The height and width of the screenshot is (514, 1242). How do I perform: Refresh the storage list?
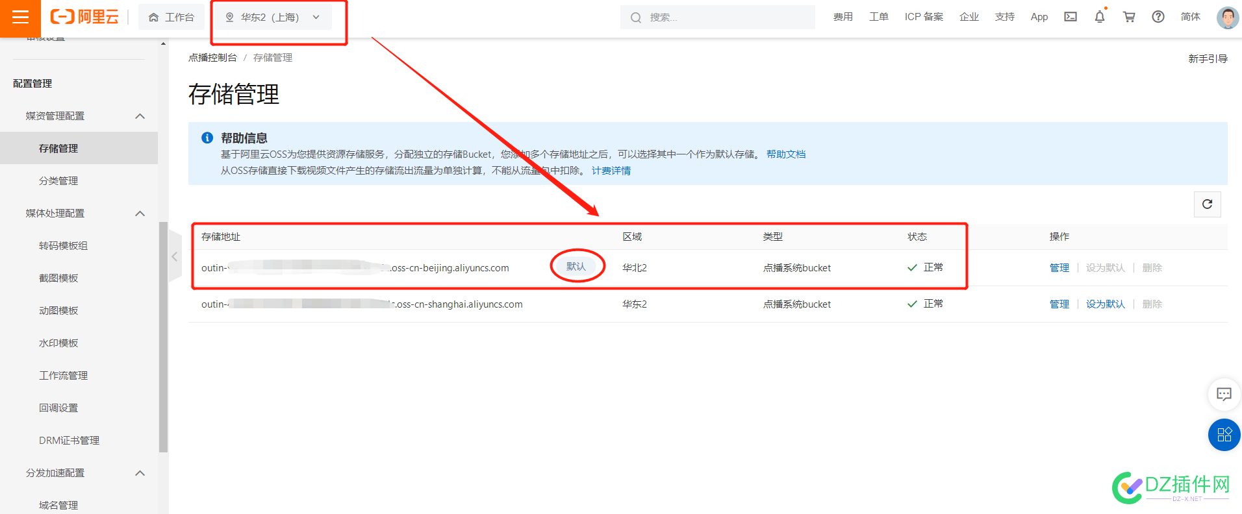pos(1207,204)
